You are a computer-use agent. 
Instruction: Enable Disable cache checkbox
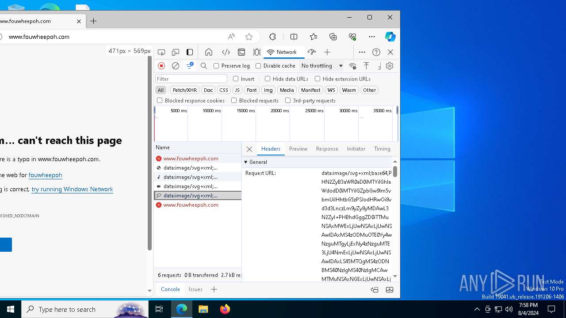point(258,66)
